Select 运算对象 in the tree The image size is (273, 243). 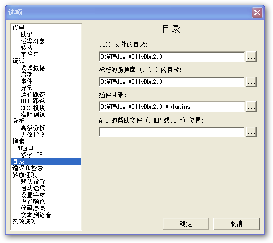pyautogui.click(x=33, y=41)
